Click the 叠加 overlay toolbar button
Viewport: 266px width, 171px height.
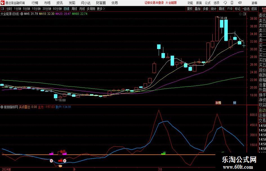point(198,9)
